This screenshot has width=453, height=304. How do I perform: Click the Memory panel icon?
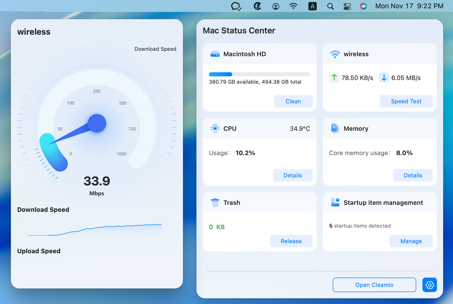click(x=335, y=128)
